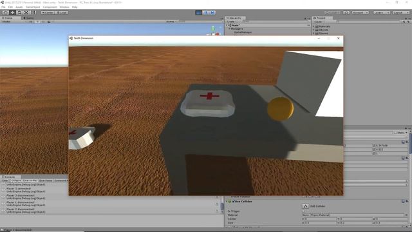Expand the Scenes folder in Project

[x=314, y=33]
